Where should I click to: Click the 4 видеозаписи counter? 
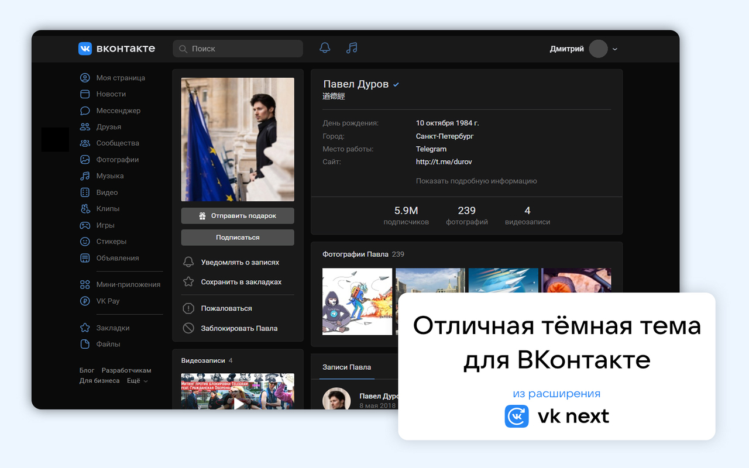click(527, 215)
